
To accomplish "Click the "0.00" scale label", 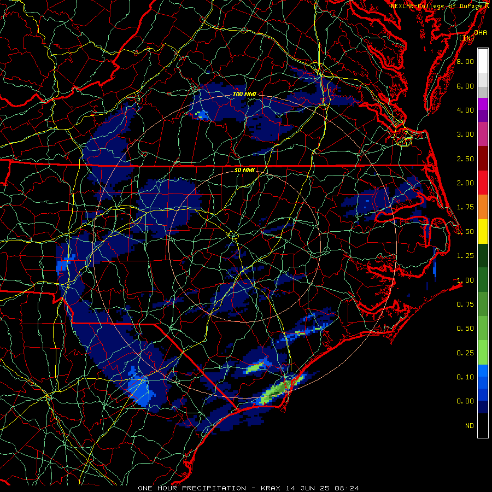I will tap(465, 401).
